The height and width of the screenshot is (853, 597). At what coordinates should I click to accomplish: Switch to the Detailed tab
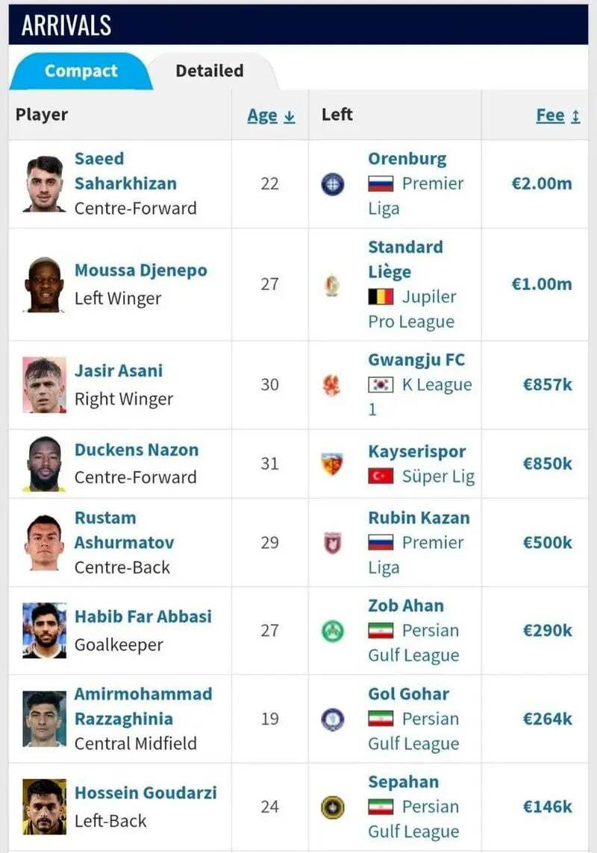(x=209, y=72)
